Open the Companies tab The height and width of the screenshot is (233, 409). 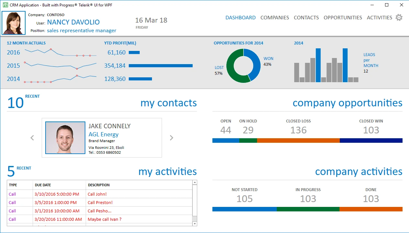tap(274, 18)
